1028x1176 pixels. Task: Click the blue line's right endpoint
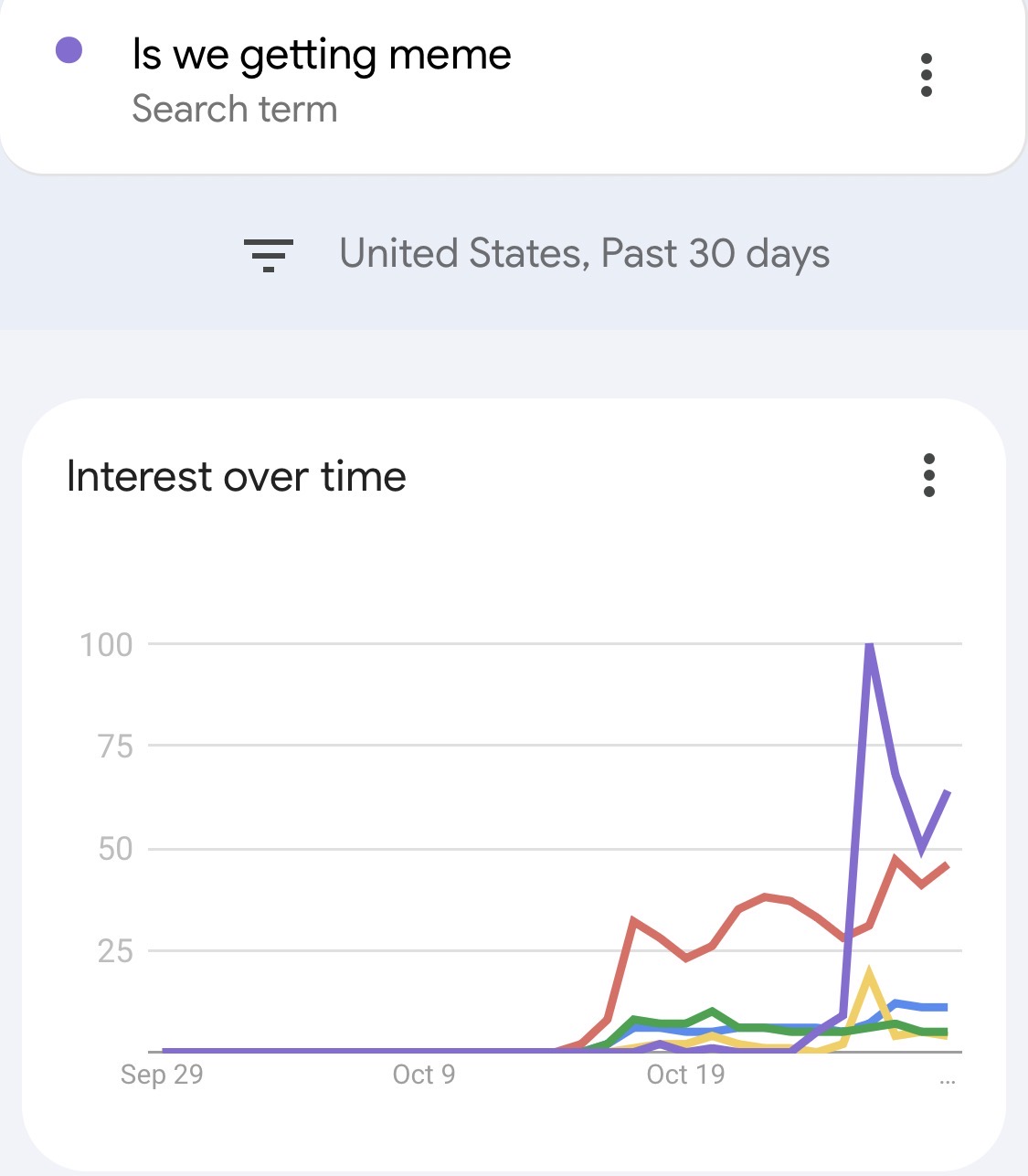point(945,1007)
